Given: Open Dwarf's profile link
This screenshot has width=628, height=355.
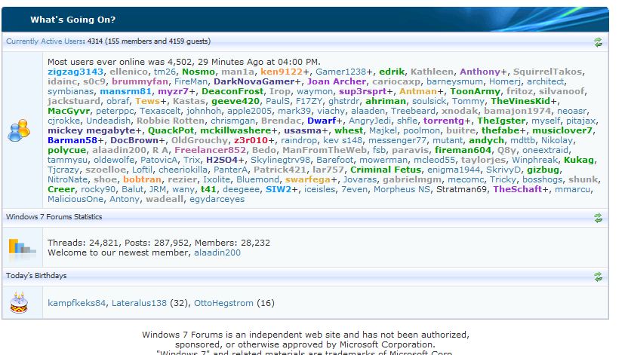Looking at the screenshot, I should coord(322,121).
